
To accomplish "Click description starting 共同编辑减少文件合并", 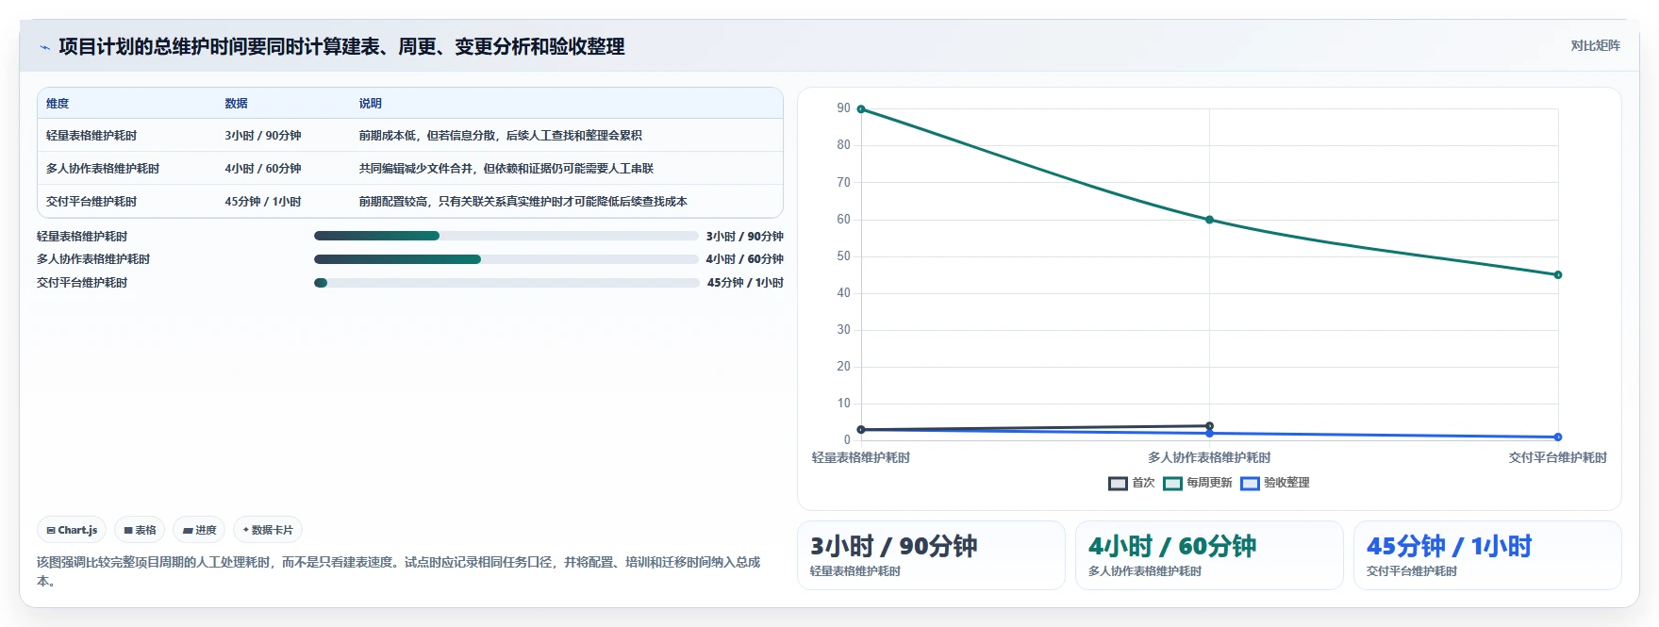I will click(x=506, y=169).
